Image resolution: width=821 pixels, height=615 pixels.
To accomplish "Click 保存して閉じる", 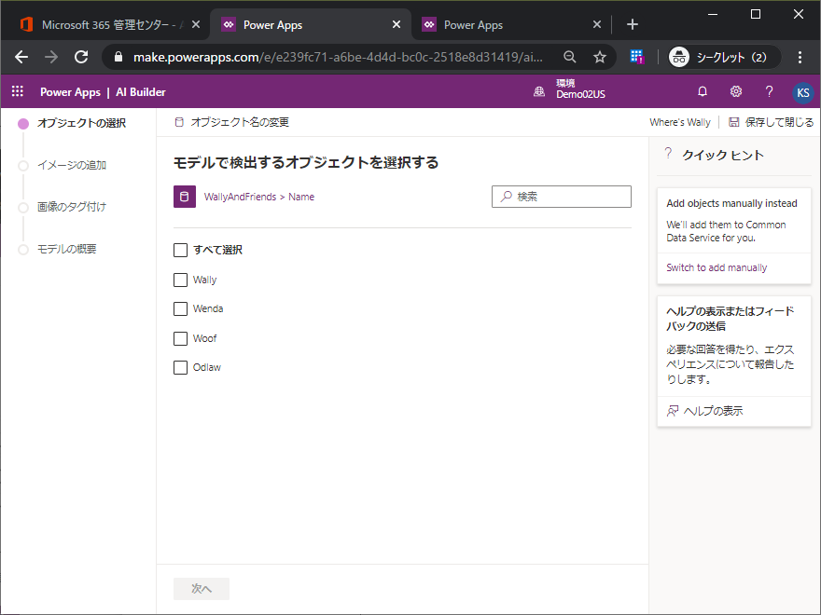I will (779, 122).
